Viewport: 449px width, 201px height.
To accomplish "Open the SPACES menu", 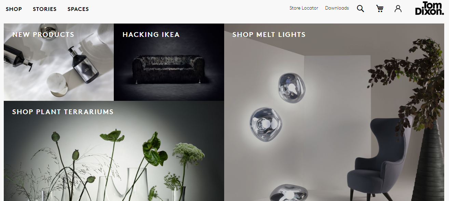I will point(78,9).
